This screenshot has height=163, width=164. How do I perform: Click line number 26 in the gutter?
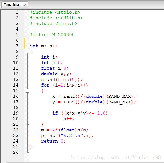pyautogui.click(x=16, y=152)
